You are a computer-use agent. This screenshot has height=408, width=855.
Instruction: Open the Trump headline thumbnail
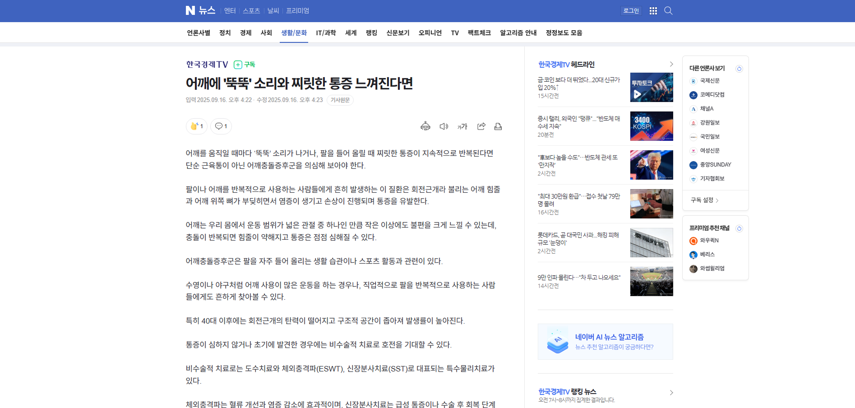click(651, 165)
